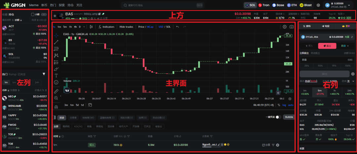The height and width of the screenshot is (154, 357).
Task: Redo chart action arrow
Action: pyautogui.click(x=185, y=27)
